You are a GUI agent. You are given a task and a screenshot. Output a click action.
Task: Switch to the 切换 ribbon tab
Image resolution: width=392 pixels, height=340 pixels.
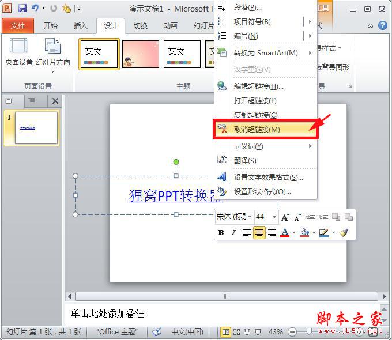pos(141,25)
